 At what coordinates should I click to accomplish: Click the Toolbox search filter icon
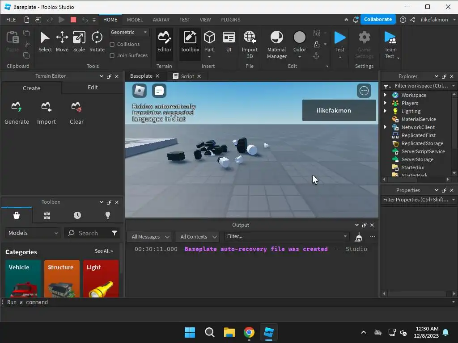point(114,233)
